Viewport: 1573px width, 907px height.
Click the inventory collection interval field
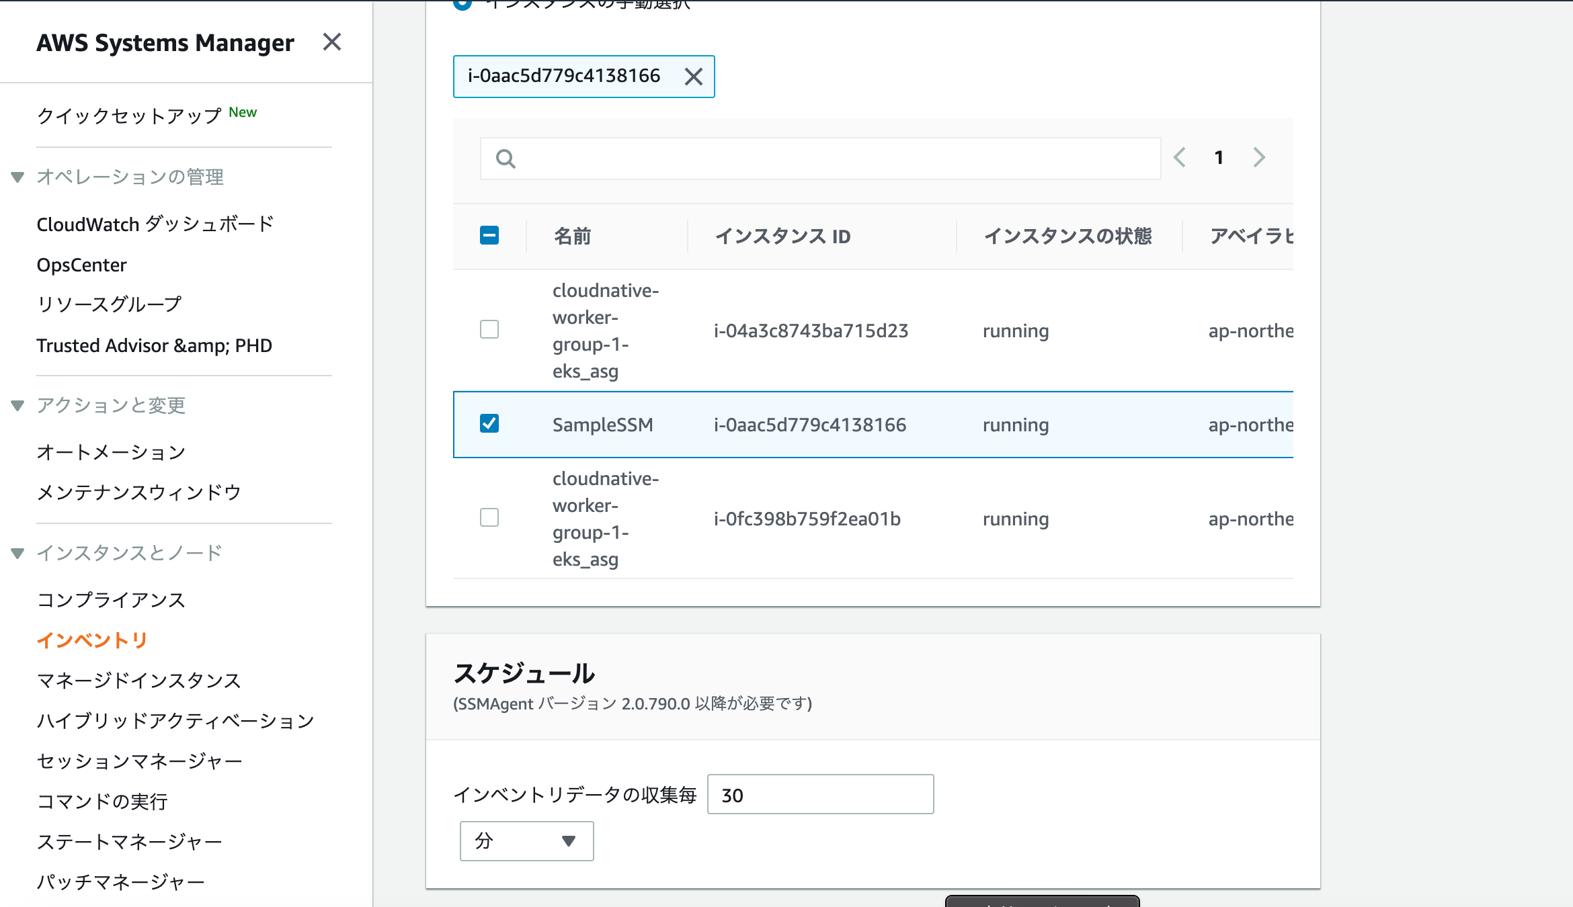click(x=820, y=795)
